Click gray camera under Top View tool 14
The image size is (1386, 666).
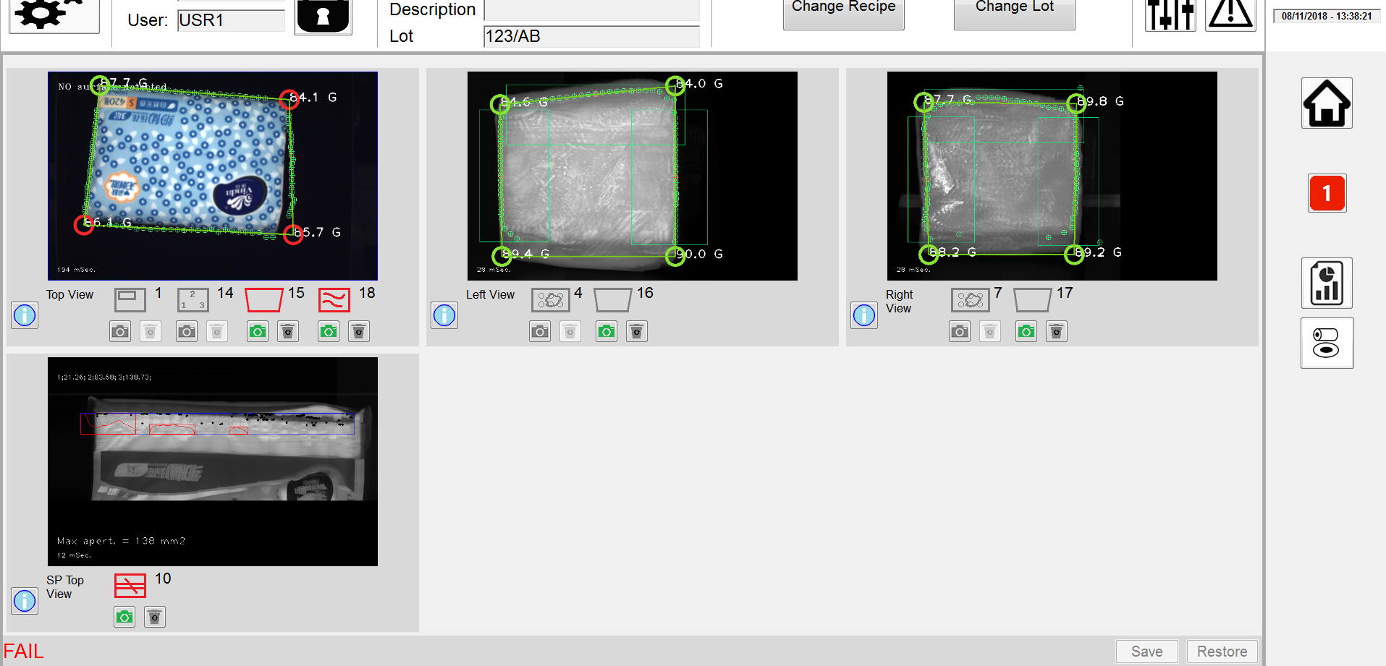tap(187, 331)
